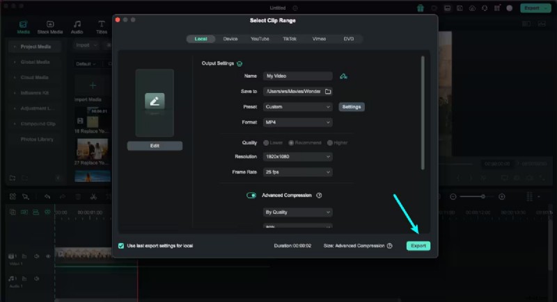
Task: Click zoom in plus icon on timeline
Action: [501, 196]
